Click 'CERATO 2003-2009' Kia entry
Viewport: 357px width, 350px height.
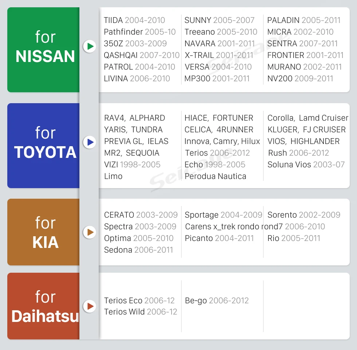pos(141,215)
